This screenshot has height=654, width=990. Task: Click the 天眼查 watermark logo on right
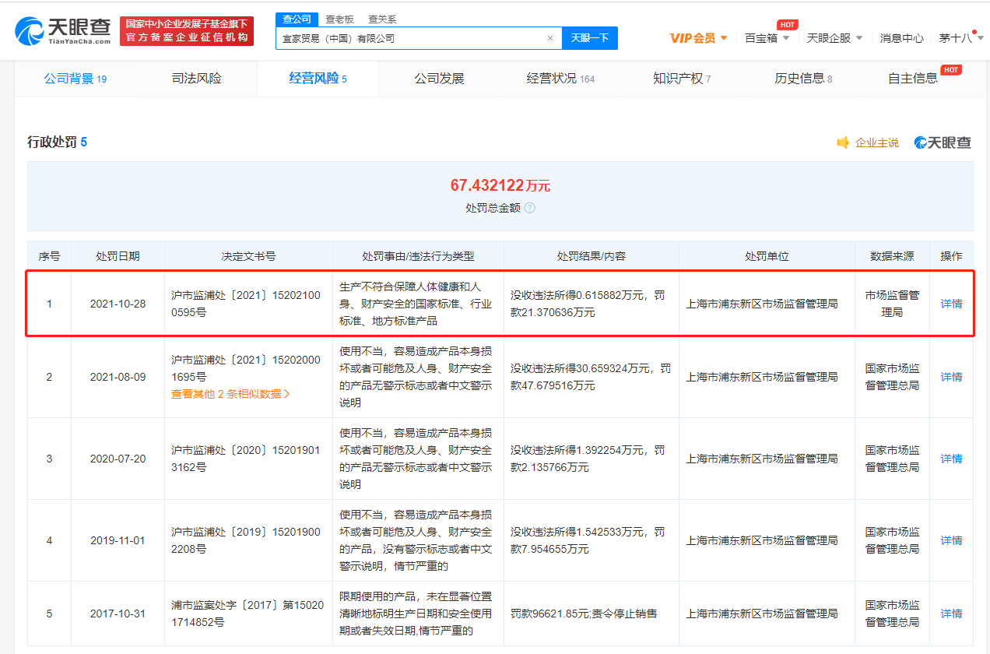(x=943, y=142)
